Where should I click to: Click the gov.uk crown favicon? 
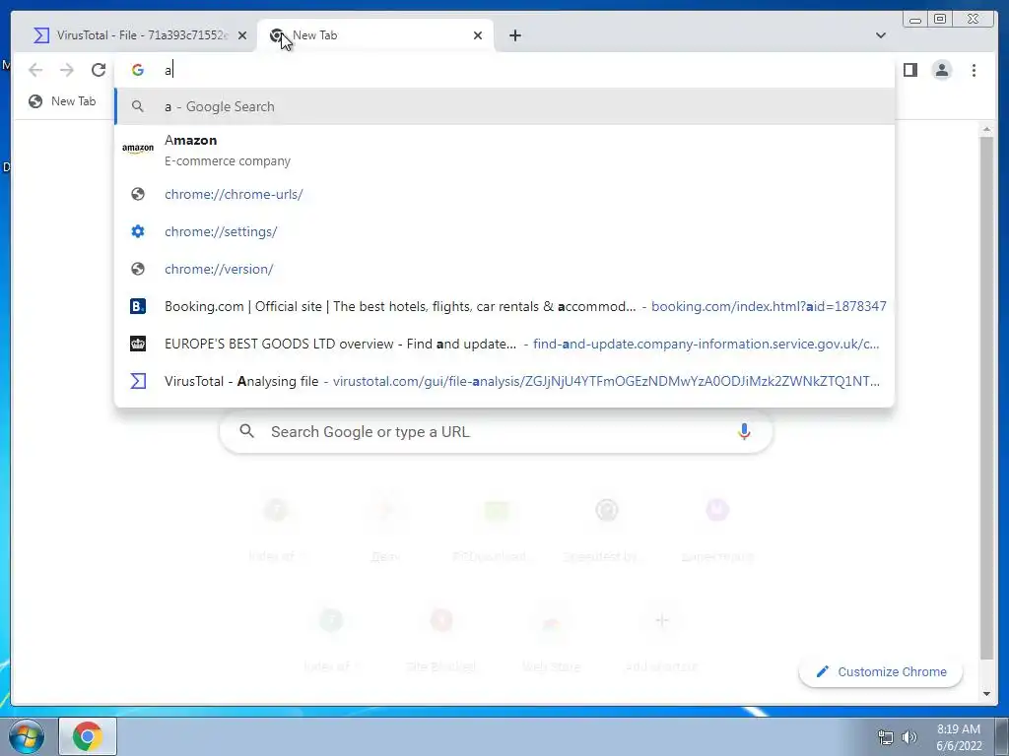click(x=138, y=344)
